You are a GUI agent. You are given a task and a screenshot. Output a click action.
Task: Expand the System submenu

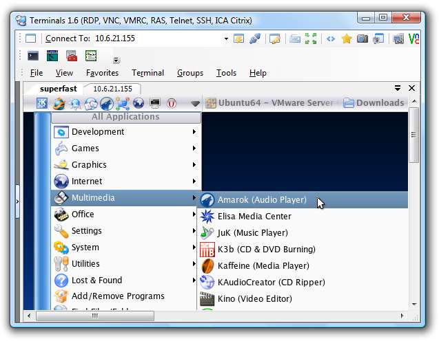(x=125, y=247)
